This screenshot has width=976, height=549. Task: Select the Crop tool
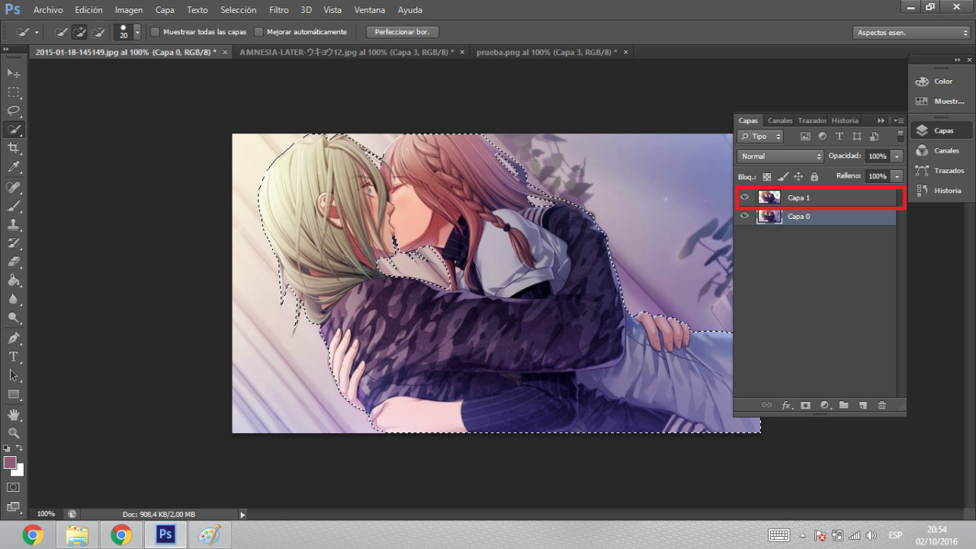point(14,148)
